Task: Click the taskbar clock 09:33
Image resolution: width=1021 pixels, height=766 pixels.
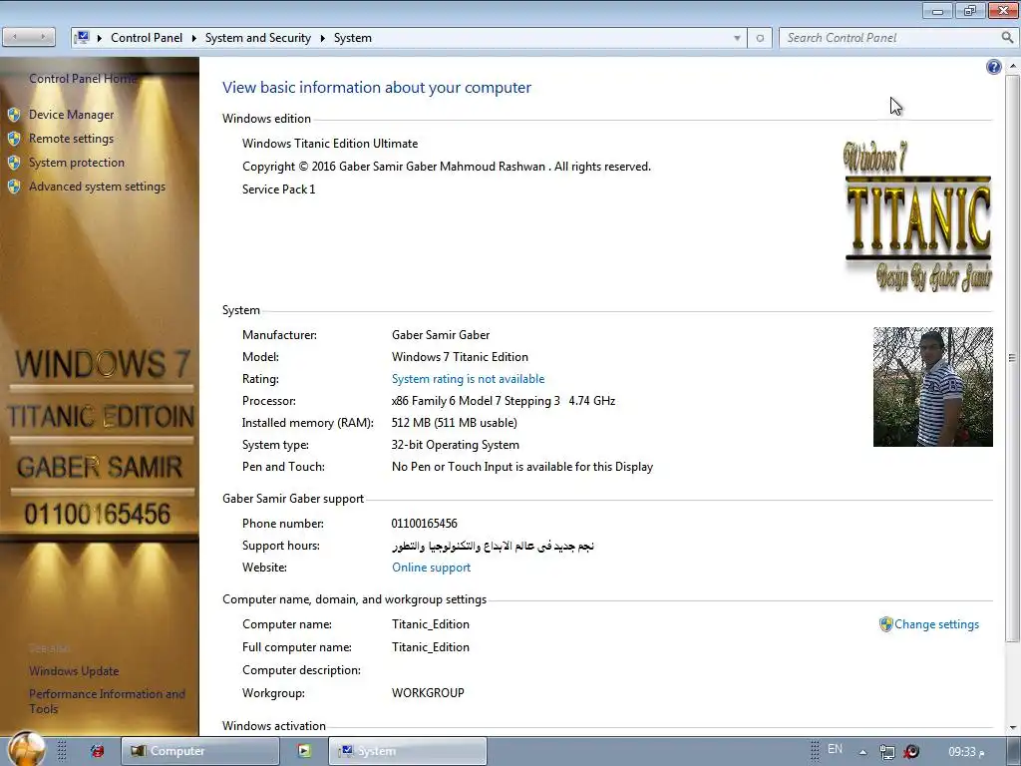Action: pyautogui.click(x=966, y=752)
